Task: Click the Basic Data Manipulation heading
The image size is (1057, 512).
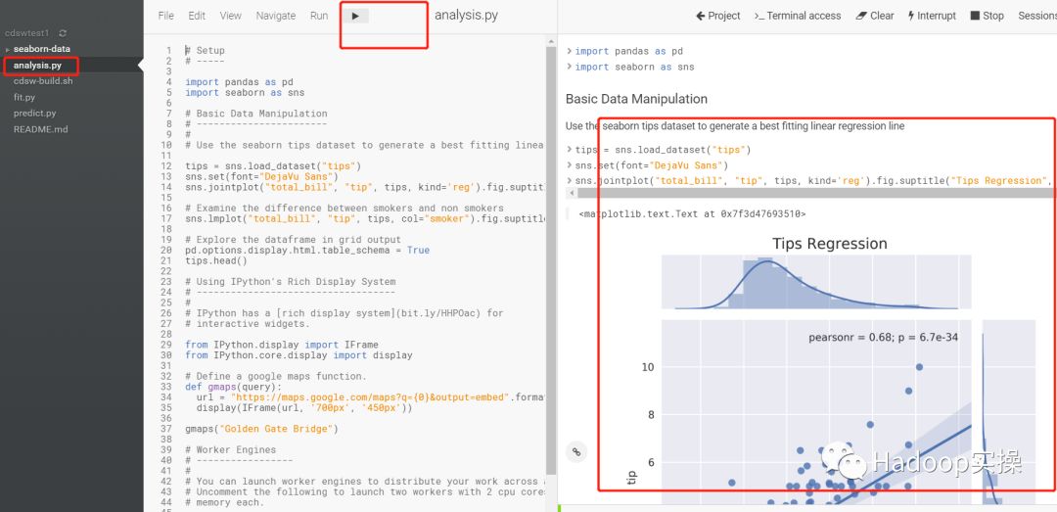Action: click(636, 99)
